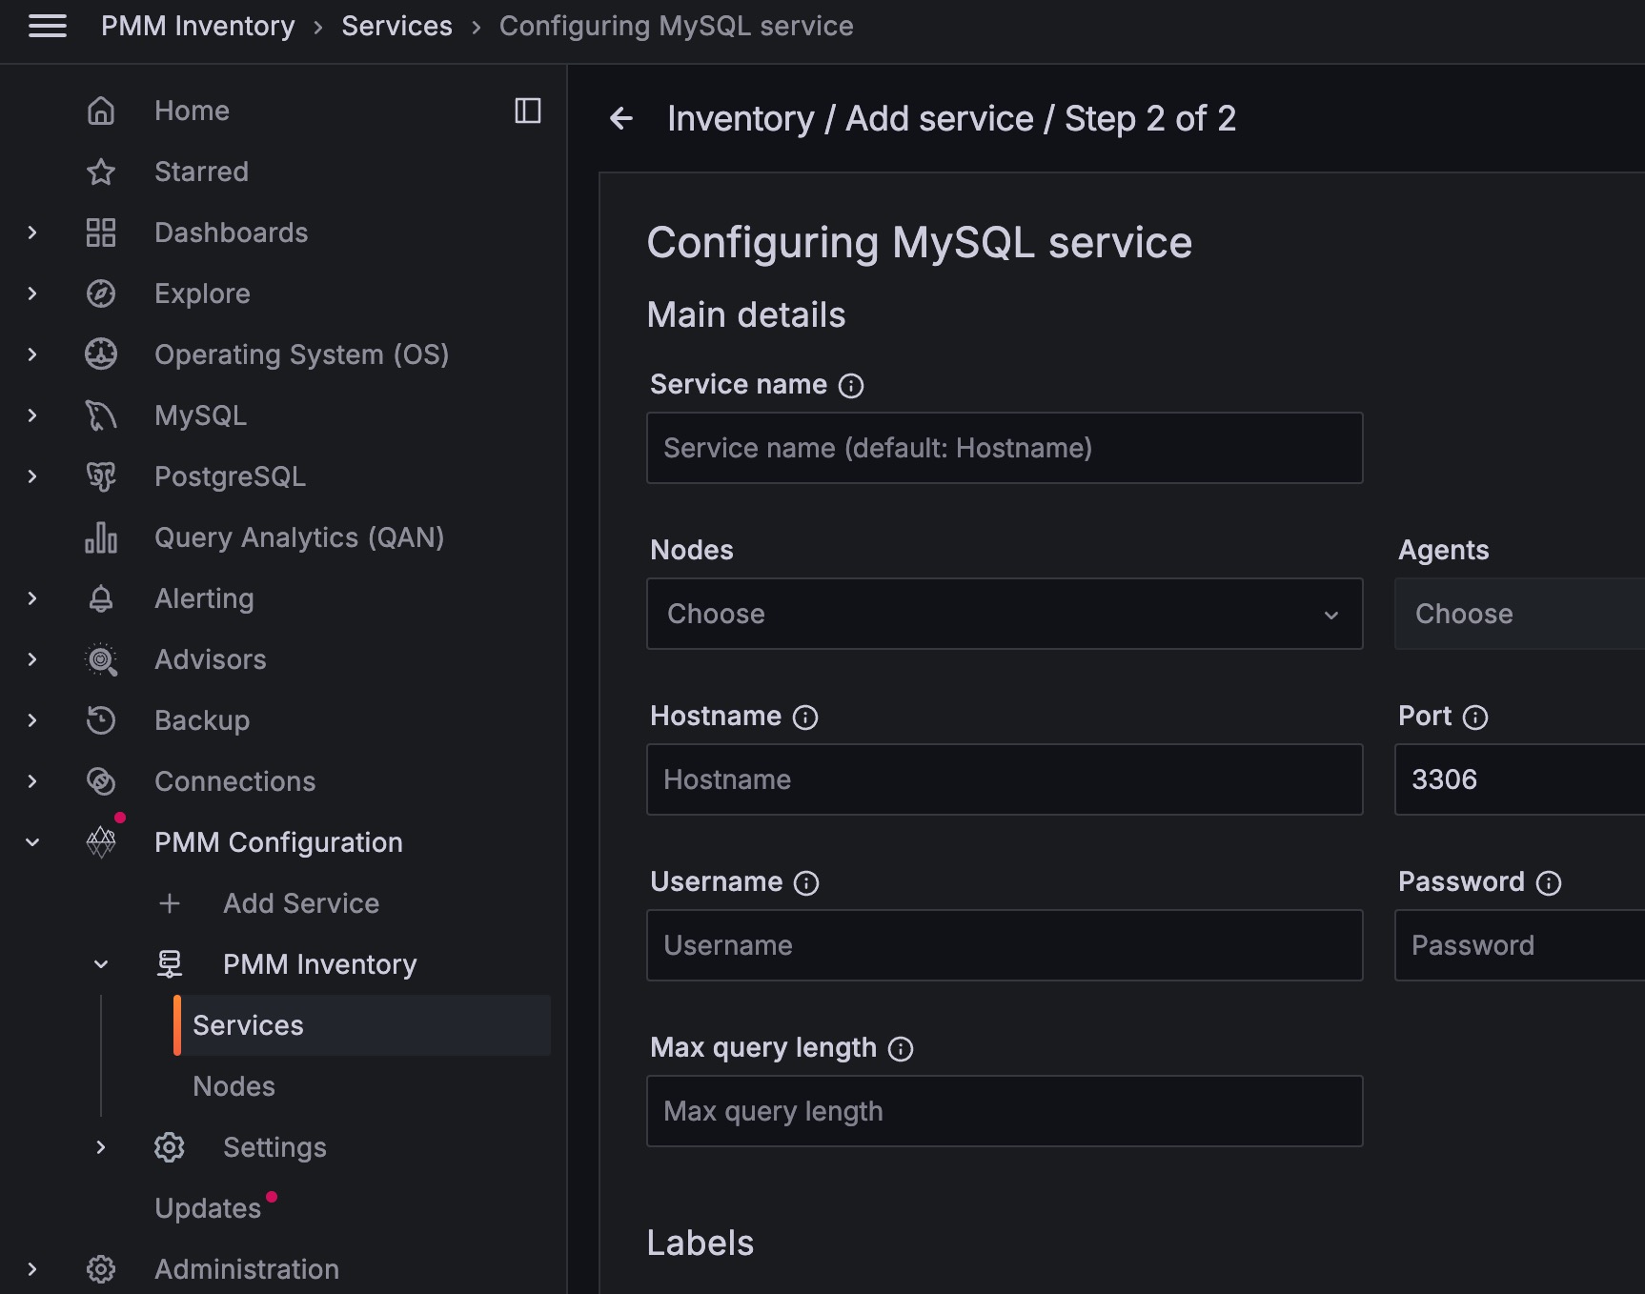The height and width of the screenshot is (1294, 1645).
Task: Open the Home menu link
Action: 192,111
